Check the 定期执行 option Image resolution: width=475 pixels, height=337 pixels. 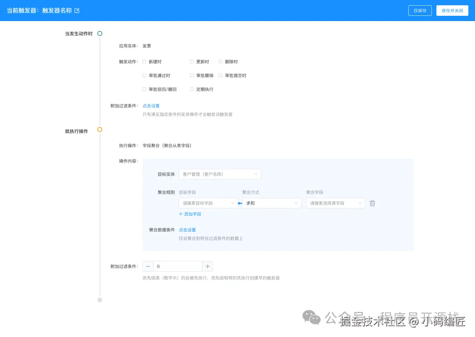[192, 89]
